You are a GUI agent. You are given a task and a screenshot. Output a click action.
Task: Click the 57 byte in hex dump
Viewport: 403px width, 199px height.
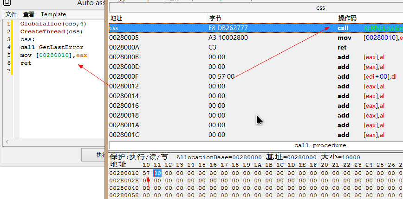pos(146,173)
